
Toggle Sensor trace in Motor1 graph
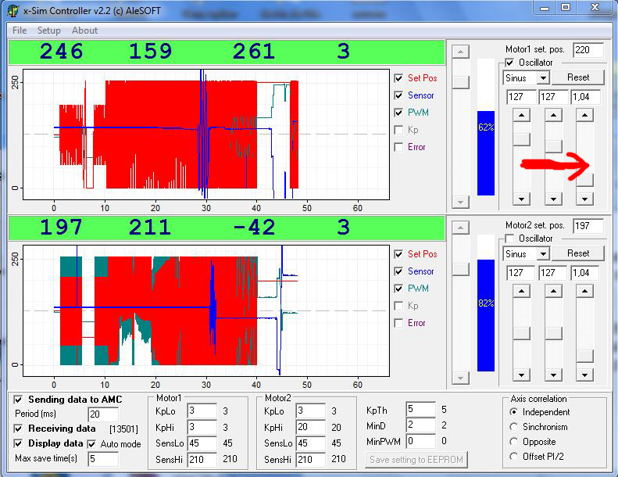click(x=398, y=95)
